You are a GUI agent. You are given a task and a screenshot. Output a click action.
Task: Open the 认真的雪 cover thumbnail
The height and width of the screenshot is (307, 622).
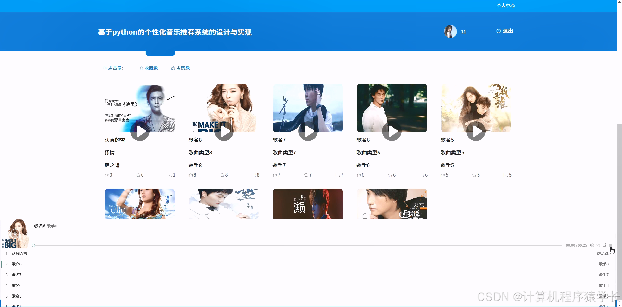tap(140, 108)
